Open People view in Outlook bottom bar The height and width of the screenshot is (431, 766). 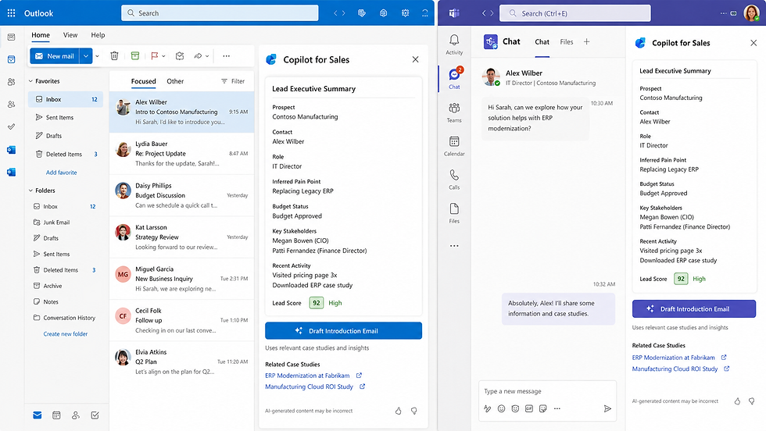(76, 415)
